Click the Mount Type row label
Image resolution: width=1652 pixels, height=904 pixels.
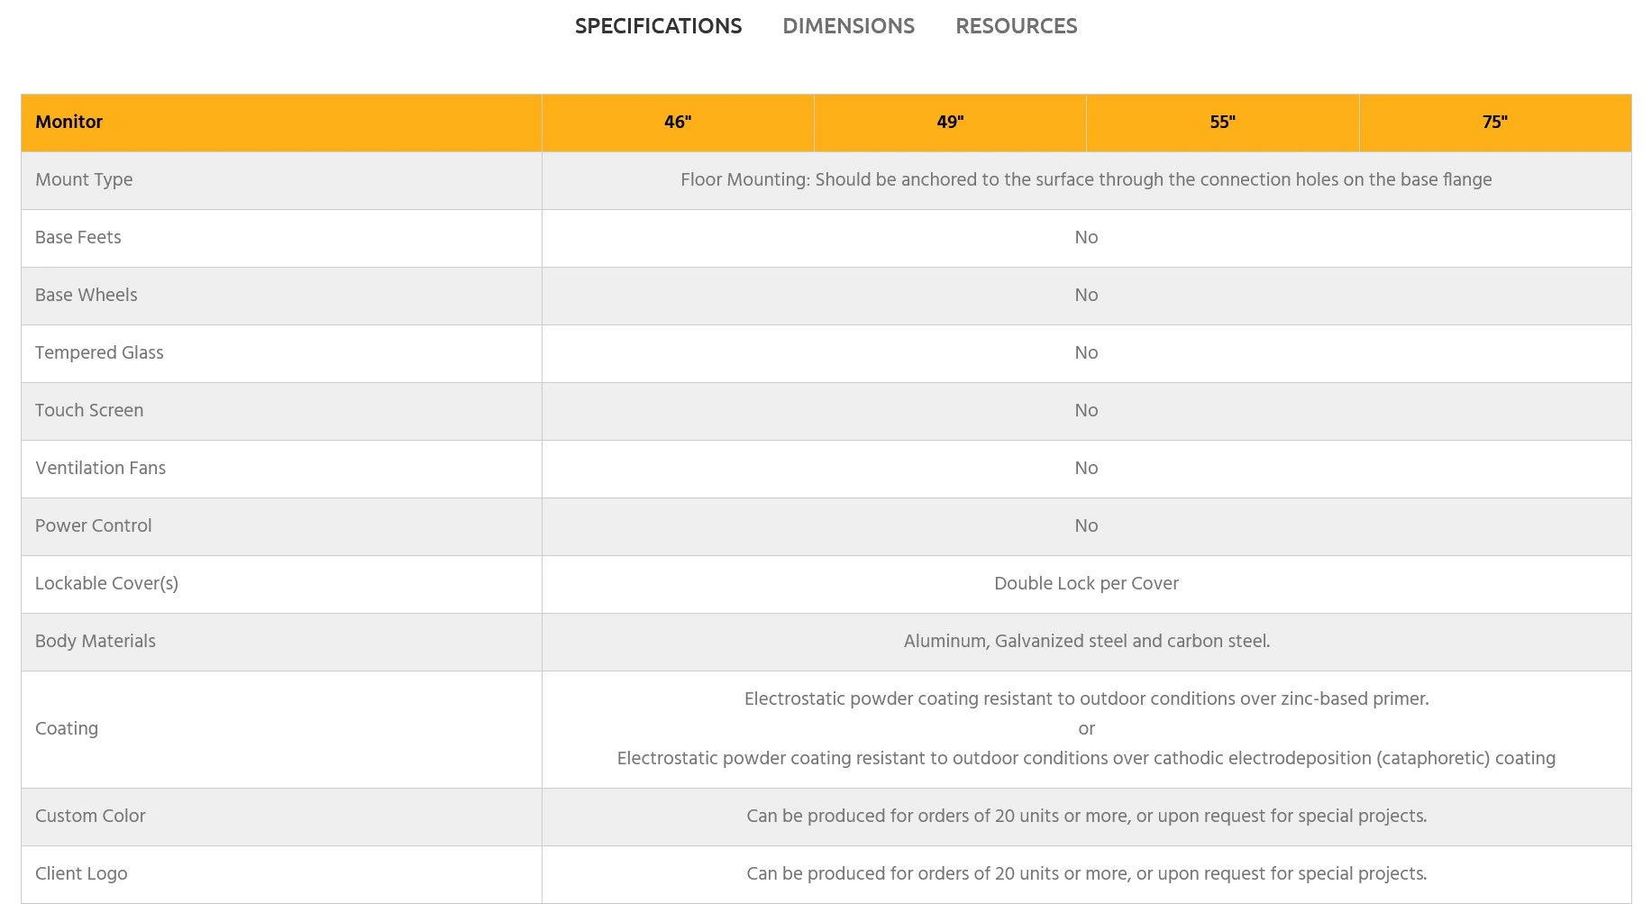point(84,179)
